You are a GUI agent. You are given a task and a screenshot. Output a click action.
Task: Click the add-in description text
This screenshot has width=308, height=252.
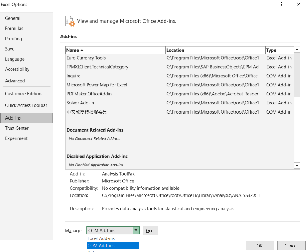(x=168, y=209)
